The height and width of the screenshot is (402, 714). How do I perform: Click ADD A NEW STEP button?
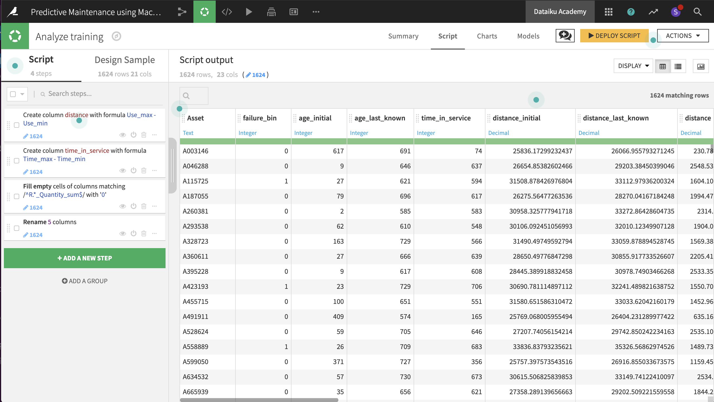[x=85, y=258]
